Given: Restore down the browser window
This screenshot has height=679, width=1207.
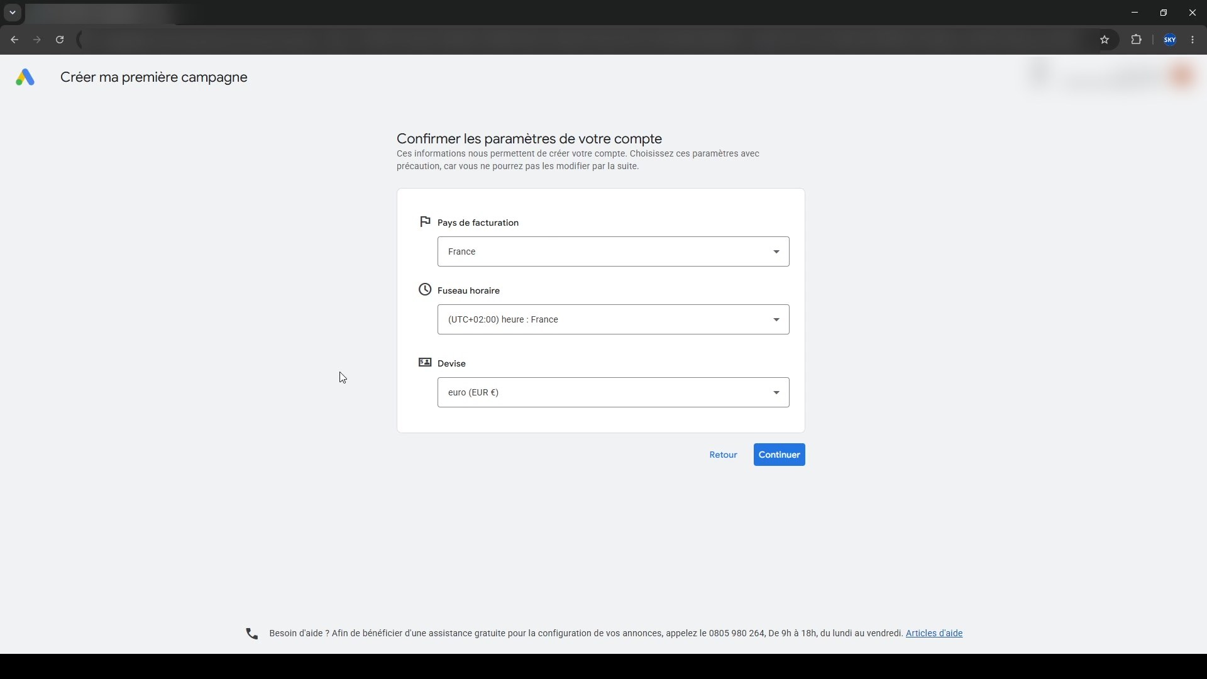Looking at the screenshot, I should pyautogui.click(x=1164, y=13).
